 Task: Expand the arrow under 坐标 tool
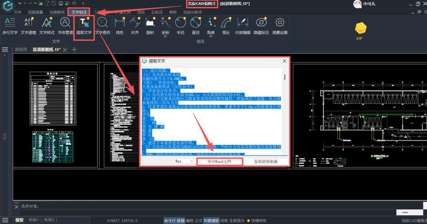(165, 37)
